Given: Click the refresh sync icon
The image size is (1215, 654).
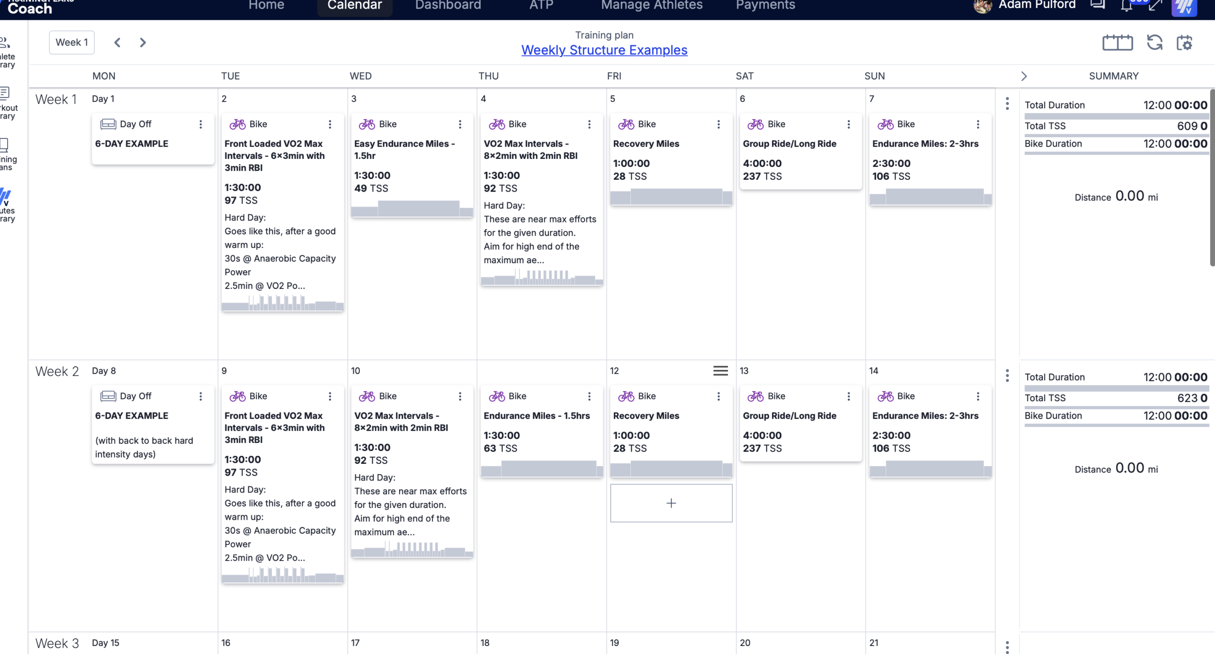Looking at the screenshot, I should [x=1154, y=43].
